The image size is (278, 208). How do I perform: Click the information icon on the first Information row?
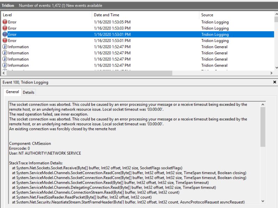5,47
